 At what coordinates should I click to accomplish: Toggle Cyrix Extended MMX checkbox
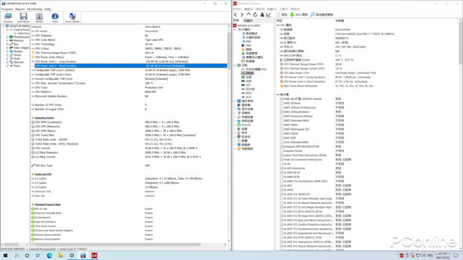click(x=281, y=143)
